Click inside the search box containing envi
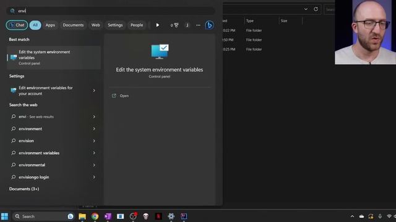This screenshot has height=222, width=396. pyautogui.click(x=111, y=11)
